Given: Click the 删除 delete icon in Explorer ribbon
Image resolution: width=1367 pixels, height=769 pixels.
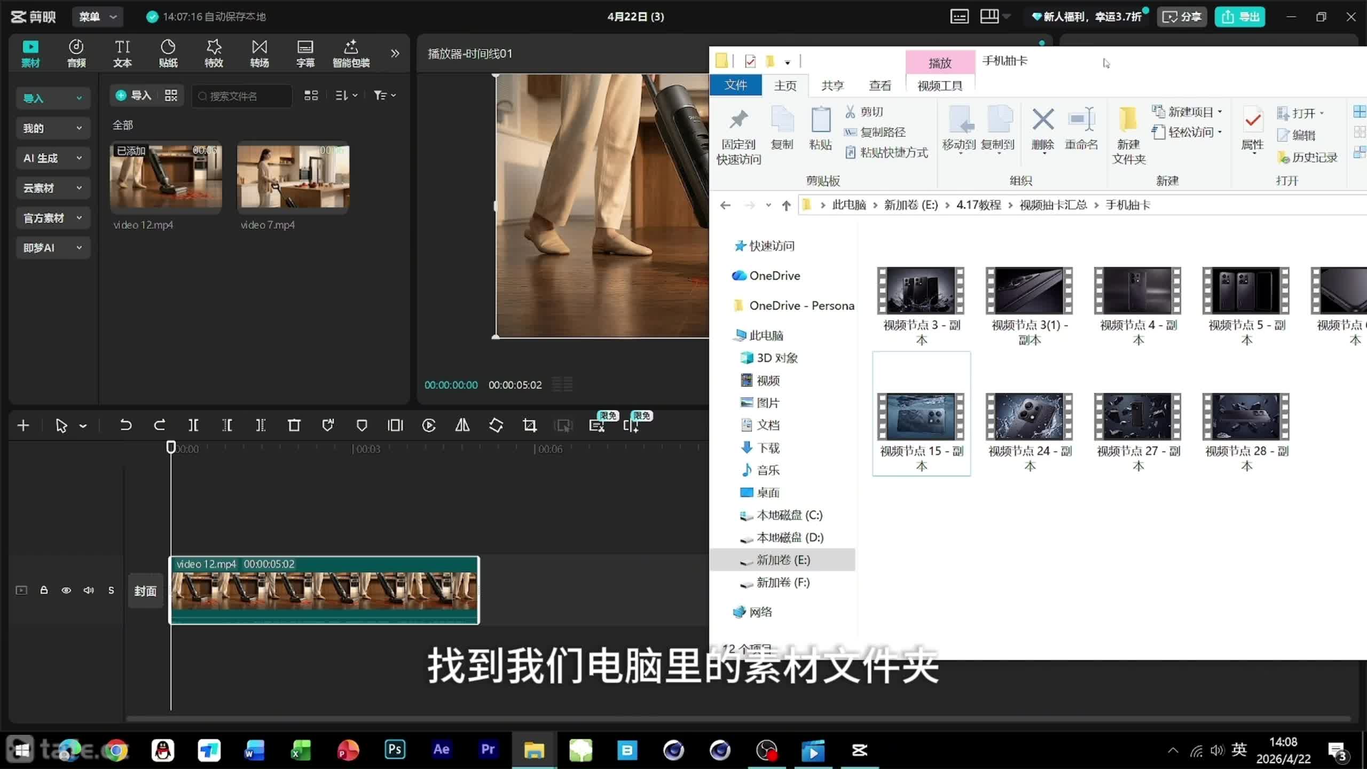Looking at the screenshot, I should click(x=1043, y=129).
